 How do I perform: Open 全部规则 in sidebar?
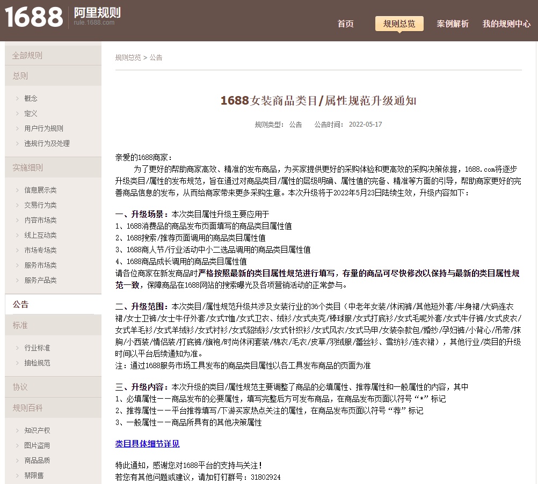53,55
